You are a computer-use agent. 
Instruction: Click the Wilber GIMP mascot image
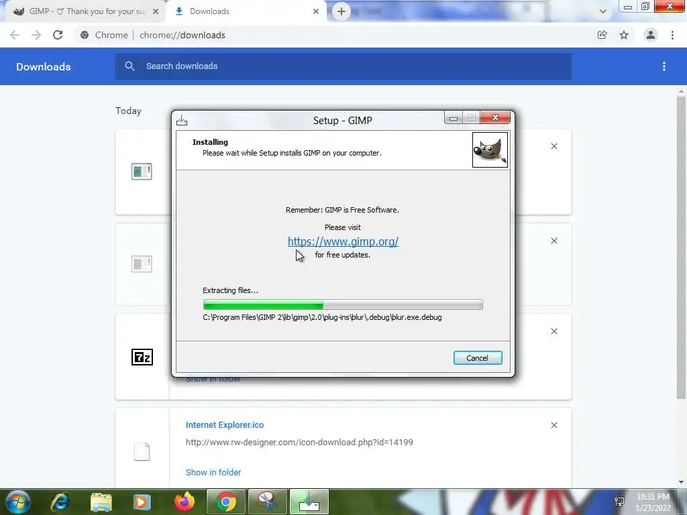tap(490, 150)
